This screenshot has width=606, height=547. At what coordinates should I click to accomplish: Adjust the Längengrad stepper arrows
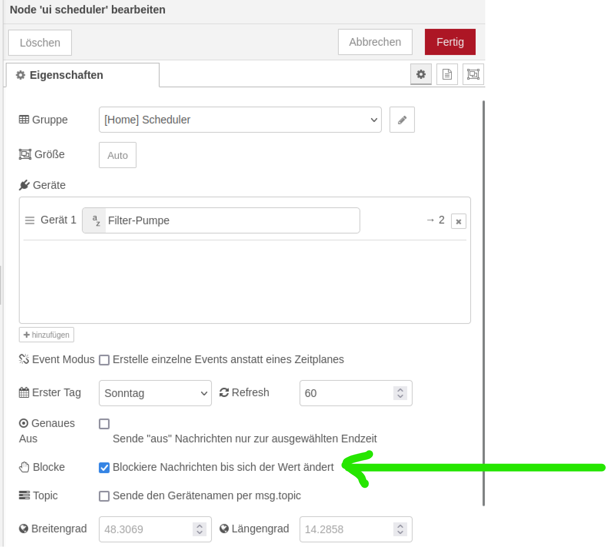tap(400, 529)
